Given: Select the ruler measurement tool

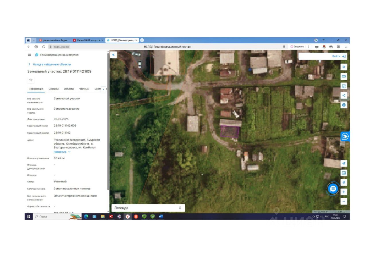Looking at the screenshot, I should [344, 76].
